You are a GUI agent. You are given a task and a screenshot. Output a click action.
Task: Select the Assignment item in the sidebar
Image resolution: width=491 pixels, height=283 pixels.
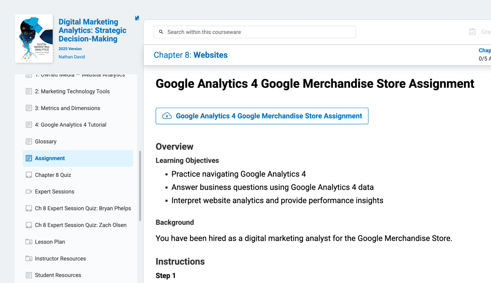point(78,158)
